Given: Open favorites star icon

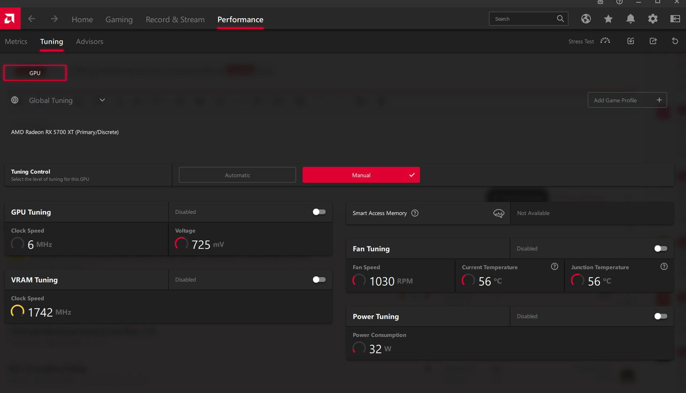Looking at the screenshot, I should (608, 19).
